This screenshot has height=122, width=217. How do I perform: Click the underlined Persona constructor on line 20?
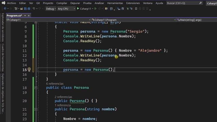click(x=77, y=101)
